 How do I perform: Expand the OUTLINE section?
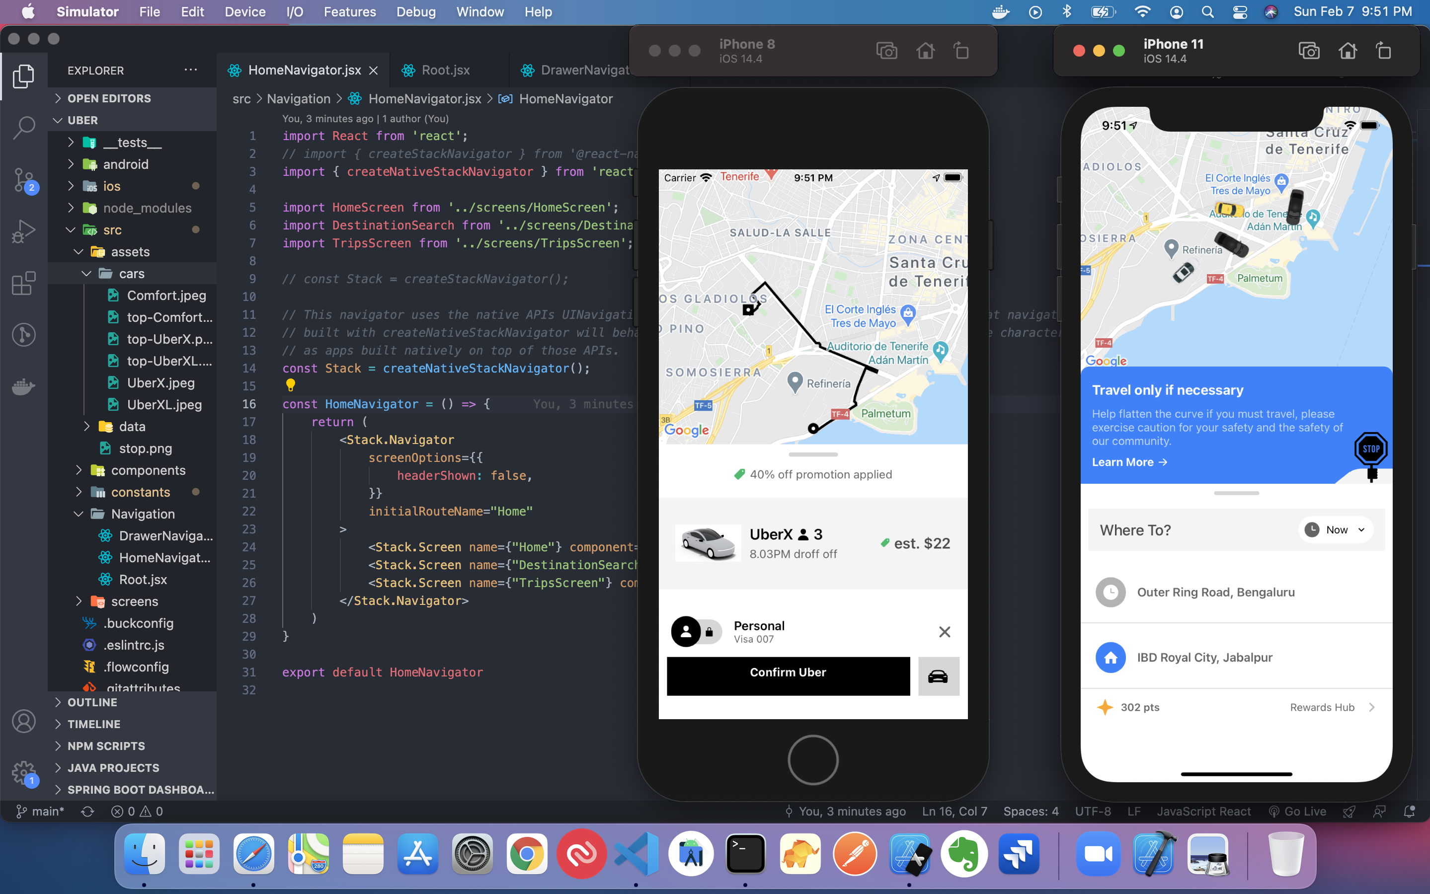[92, 702]
